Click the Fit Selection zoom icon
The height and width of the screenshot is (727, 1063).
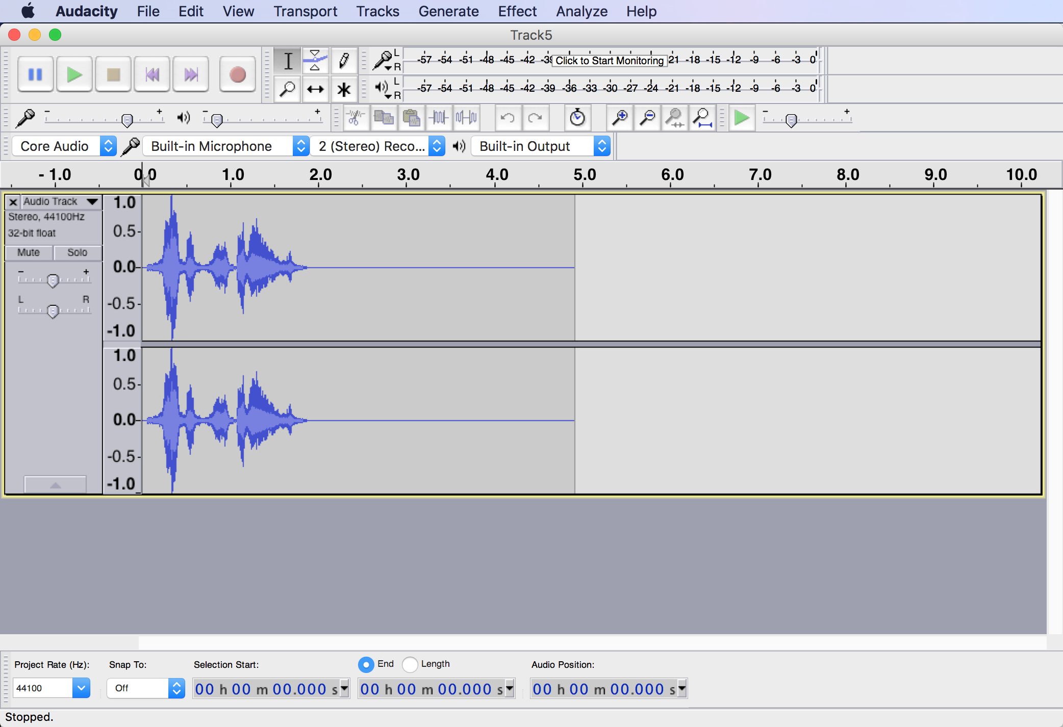click(x=675, y=118)
